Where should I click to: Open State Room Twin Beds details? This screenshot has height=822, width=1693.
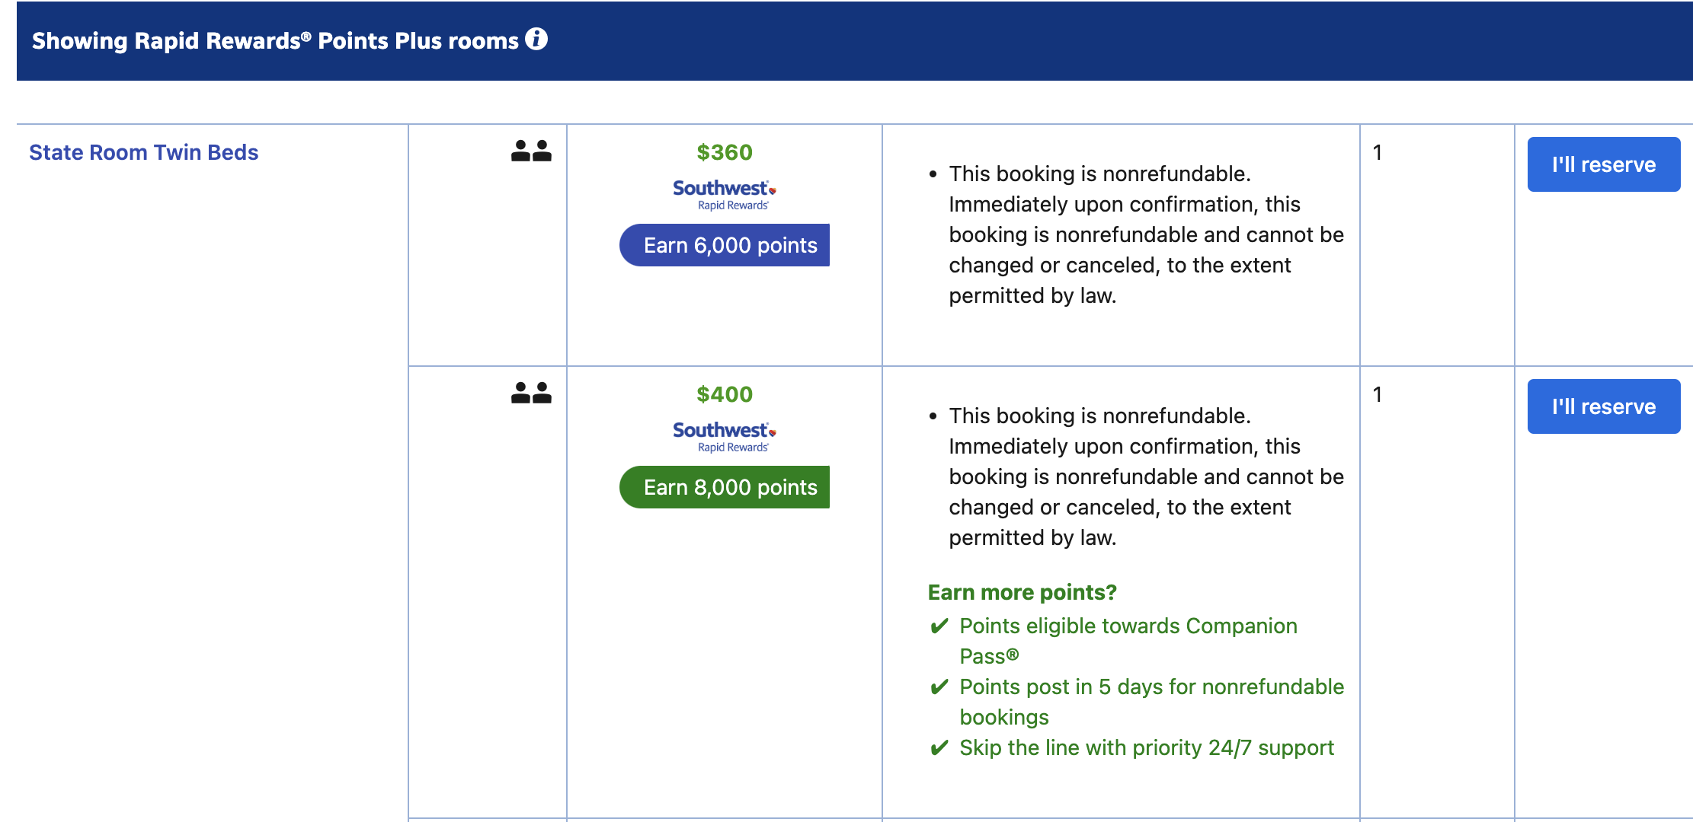[x=143, y=151]
